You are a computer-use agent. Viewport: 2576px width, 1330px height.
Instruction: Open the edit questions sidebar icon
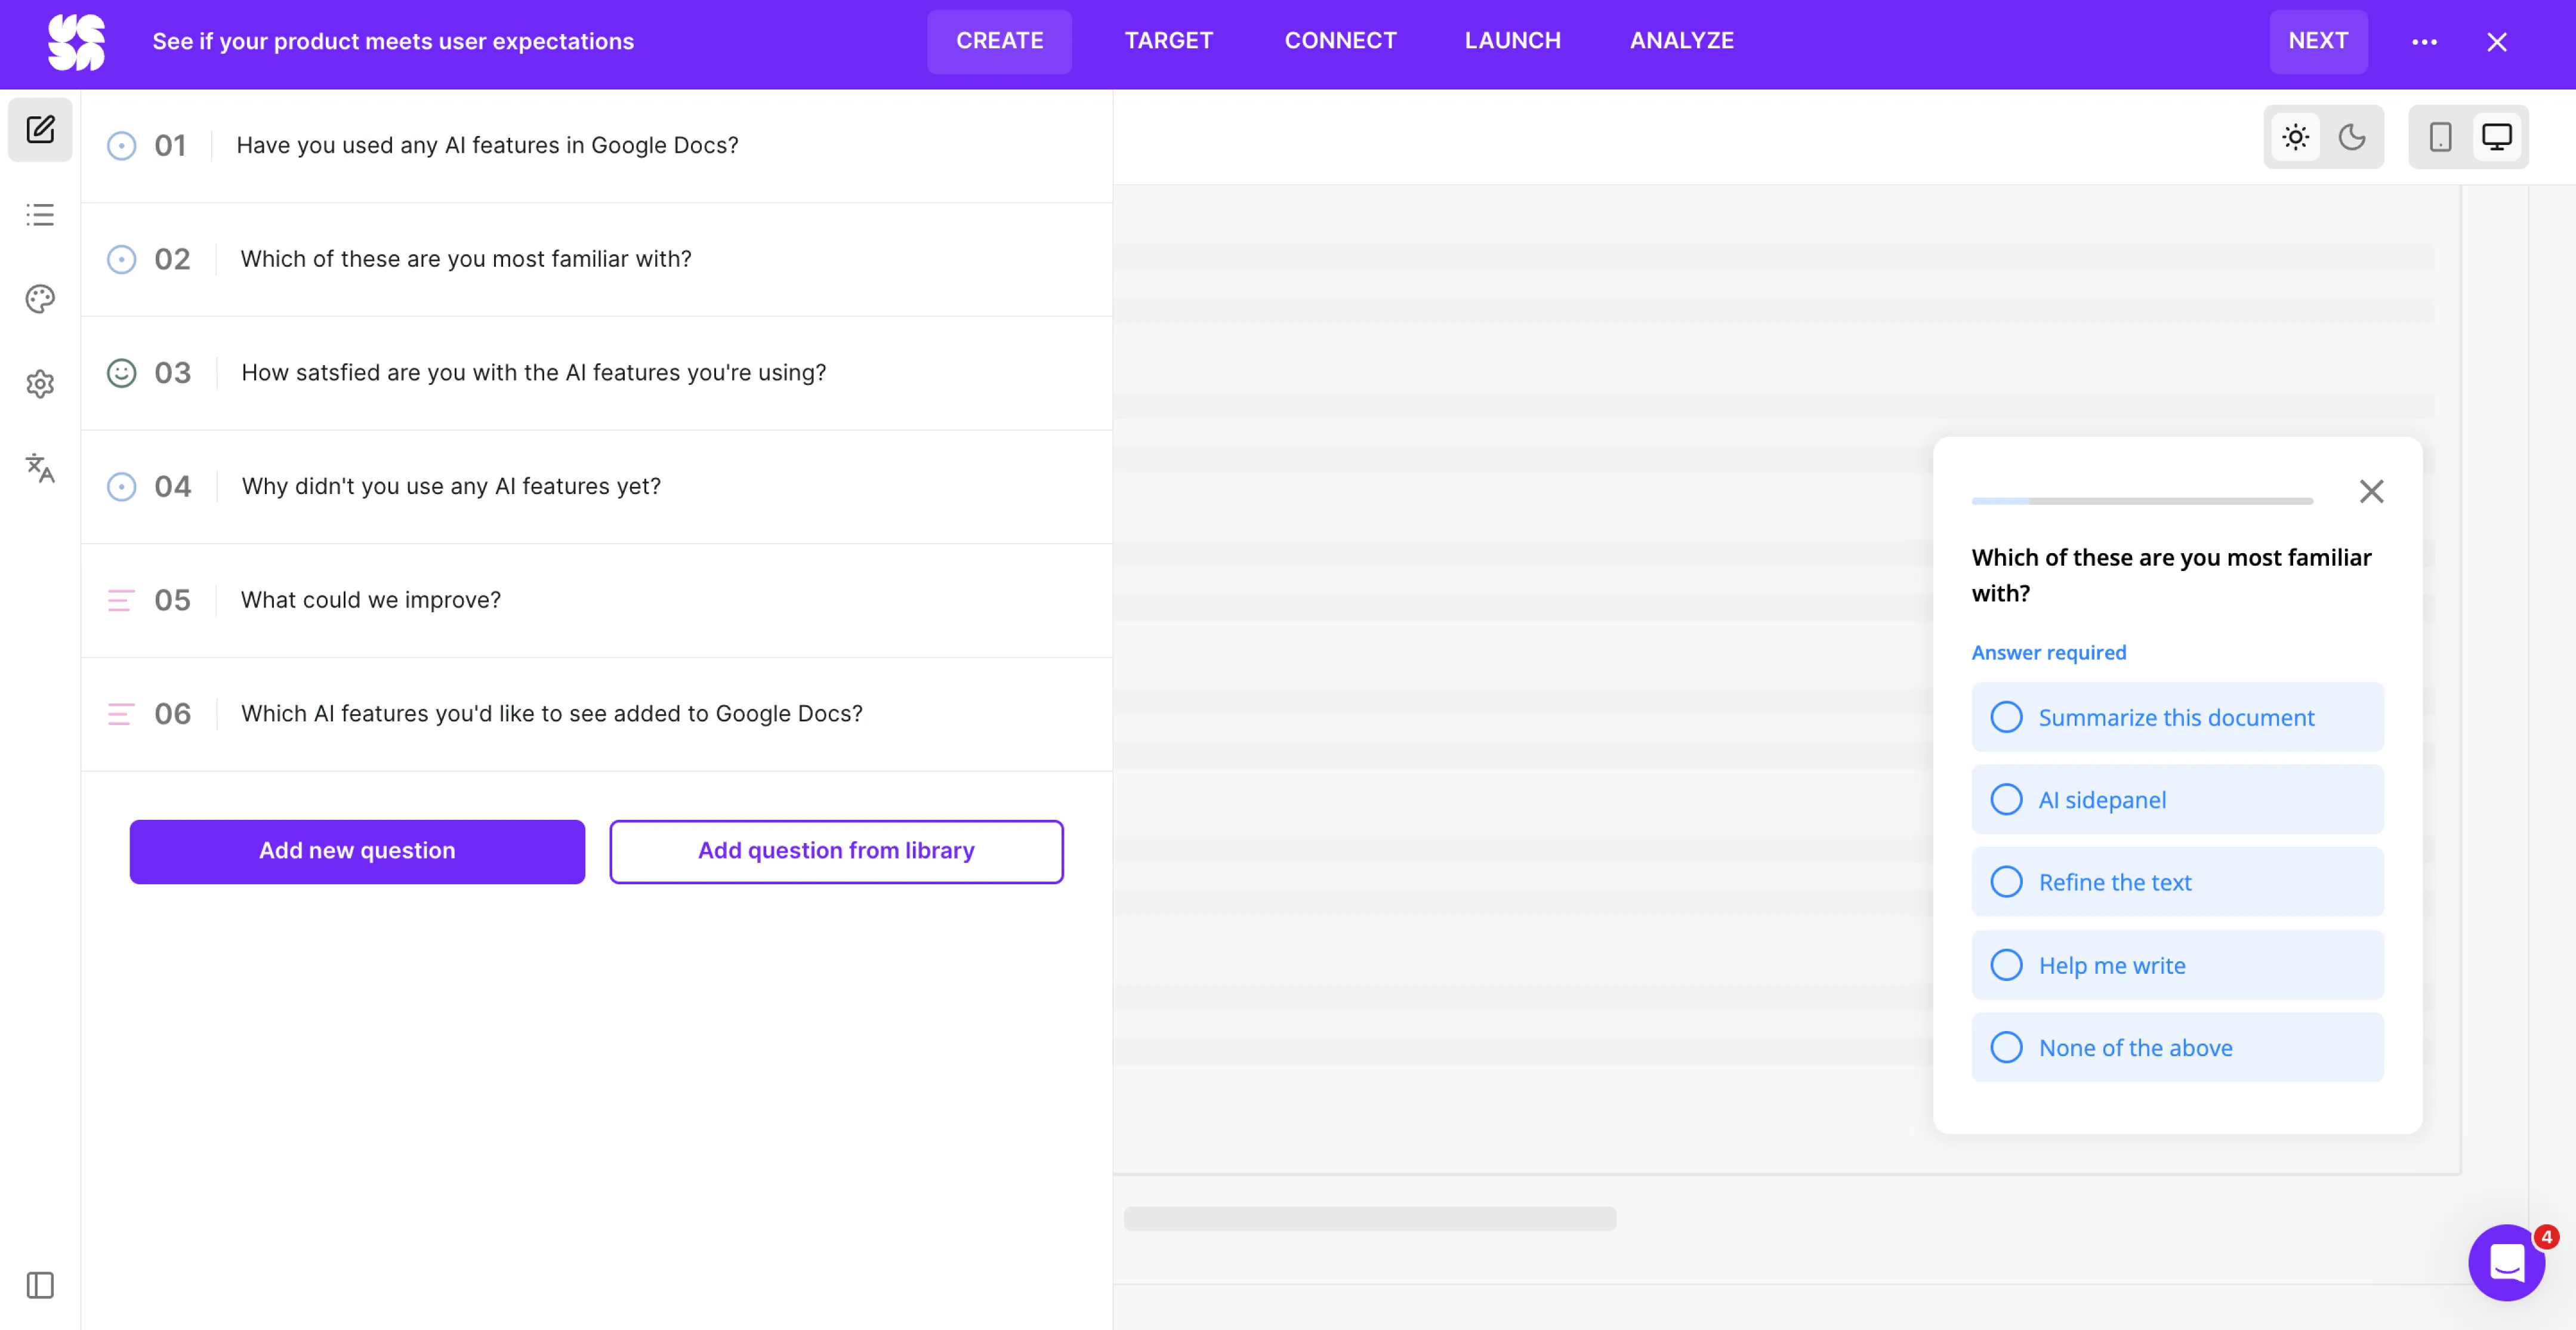pyautogui.click(x=40, y=129)
